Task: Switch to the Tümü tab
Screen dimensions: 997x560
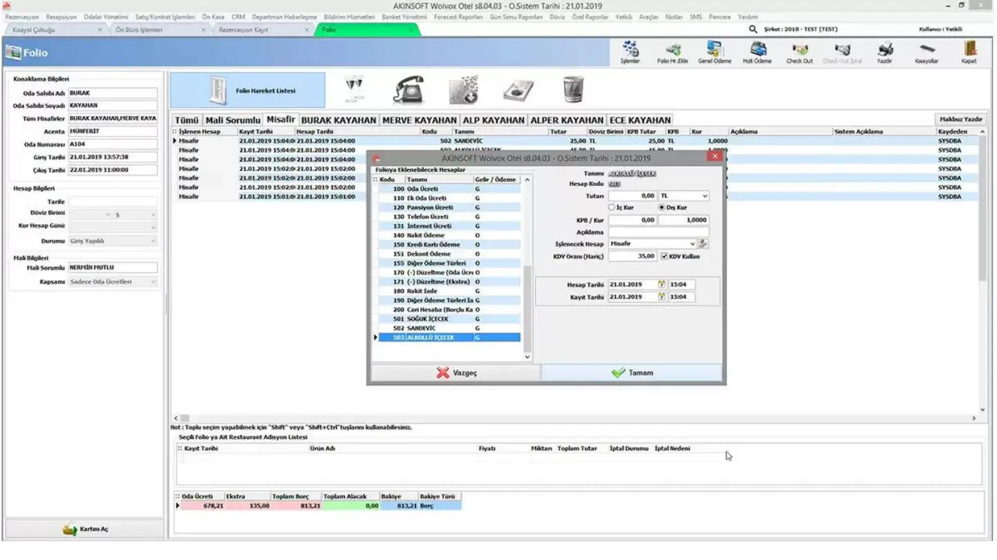Action: pos(186,120)
